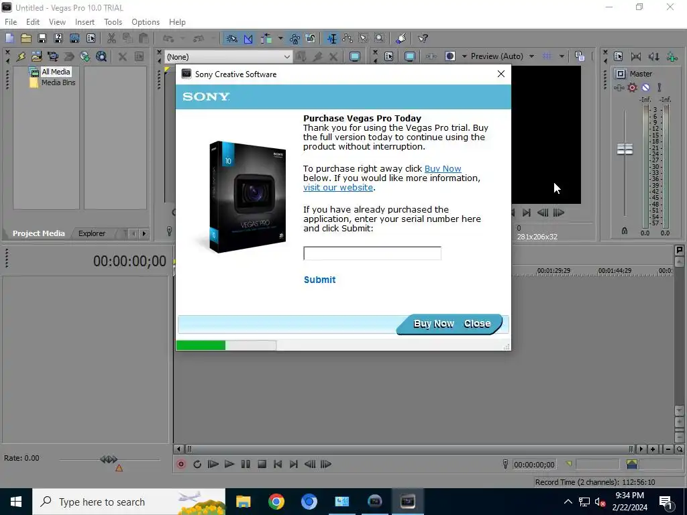
Task: Open the Options menu
Action: pyautogui.click(x=146, y=22)
